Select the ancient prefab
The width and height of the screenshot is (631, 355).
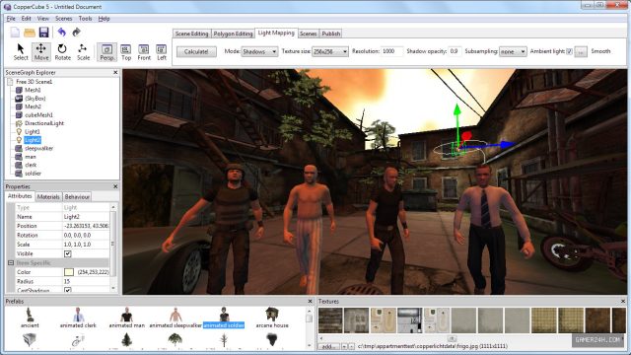point(30,318)
